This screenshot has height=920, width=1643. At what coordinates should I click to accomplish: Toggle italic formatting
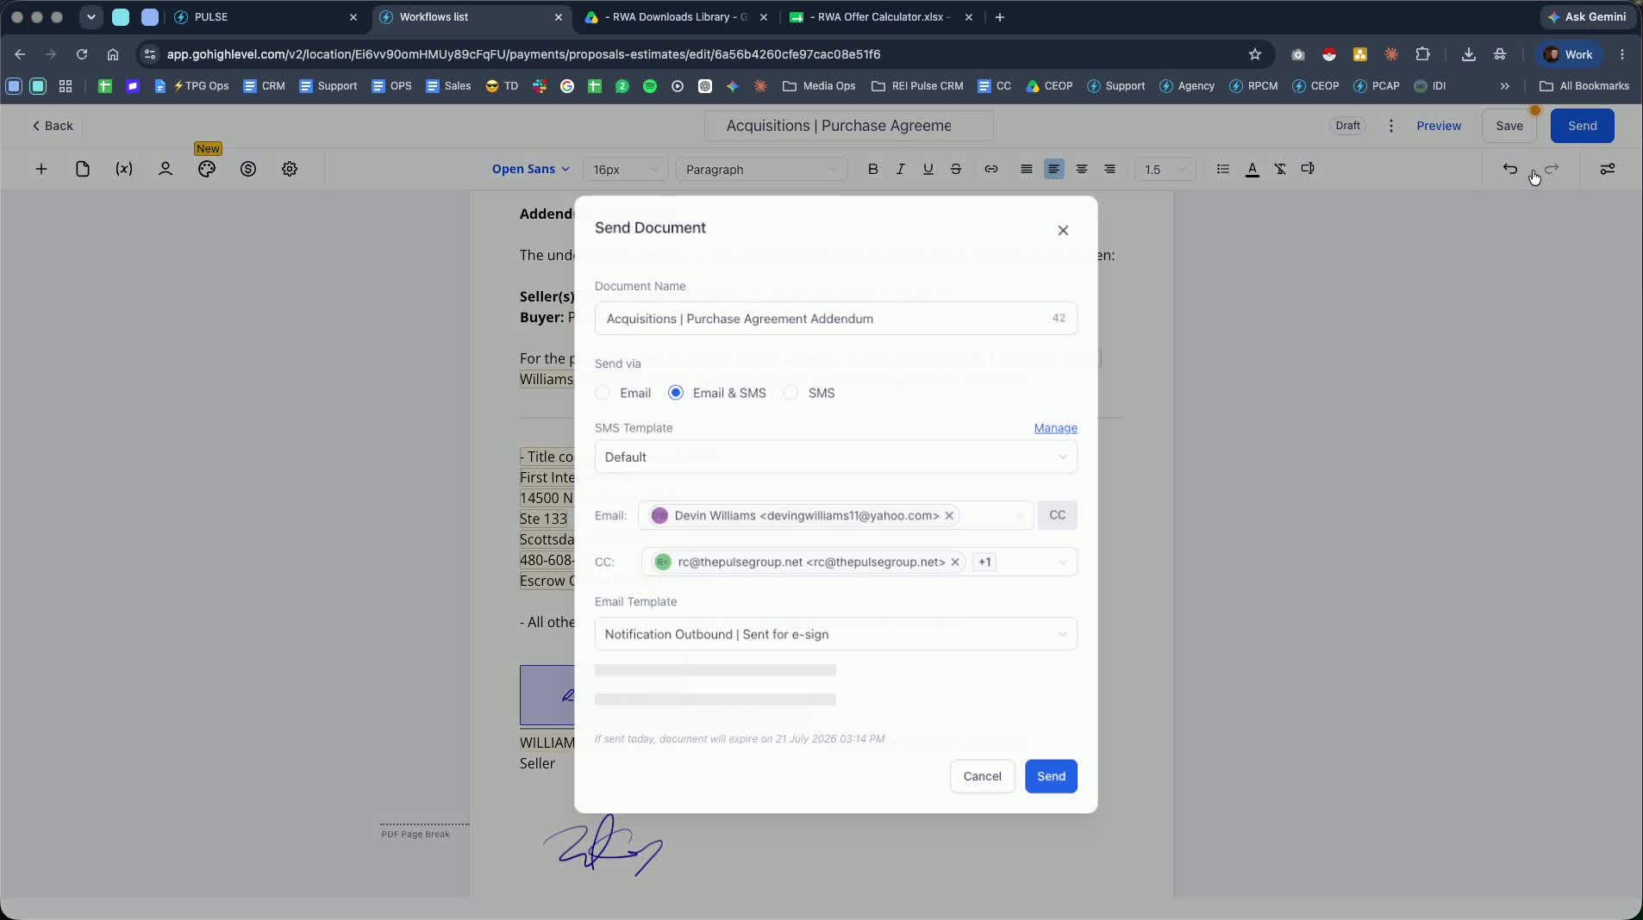pos(901,169)
